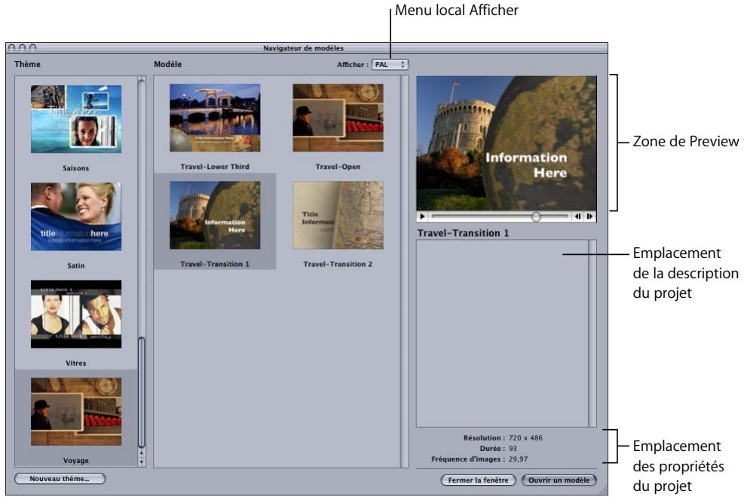Click the template list scrollbar track
The width and height of the screenshot is (744, 497).
(404, 271)
